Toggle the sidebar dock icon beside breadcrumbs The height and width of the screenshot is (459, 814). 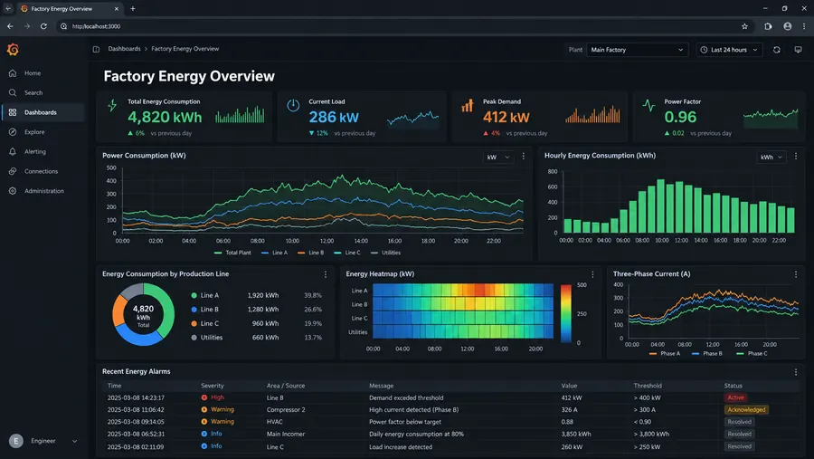[x=96, y=49]
